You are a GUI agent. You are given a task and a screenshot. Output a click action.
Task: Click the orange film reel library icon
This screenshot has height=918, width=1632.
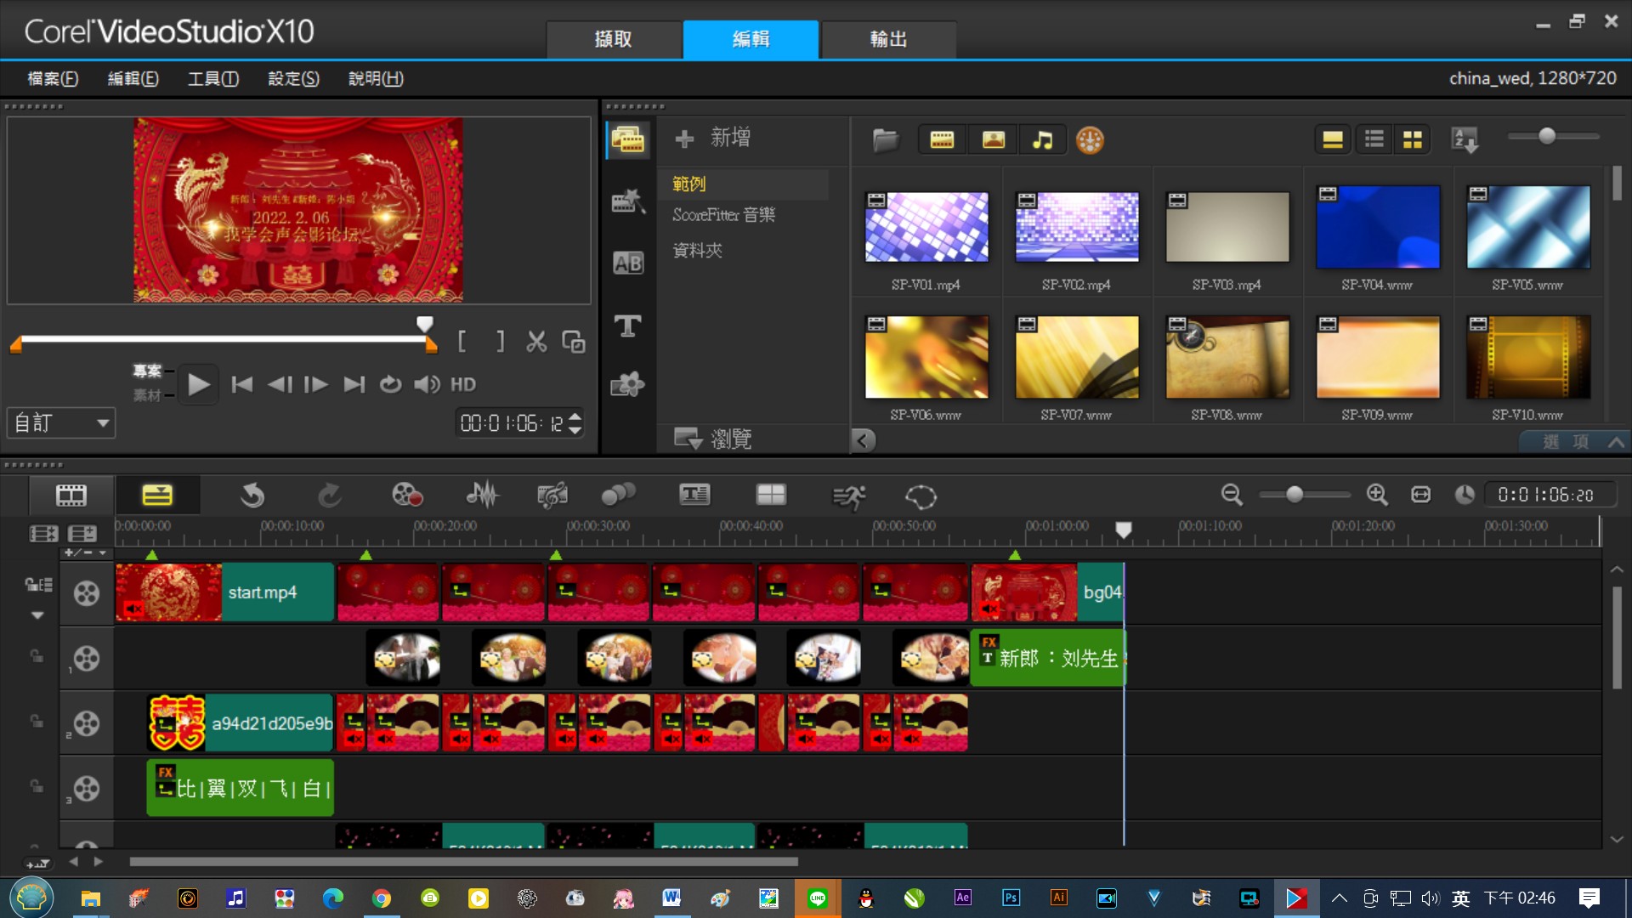coord(1090,139)
